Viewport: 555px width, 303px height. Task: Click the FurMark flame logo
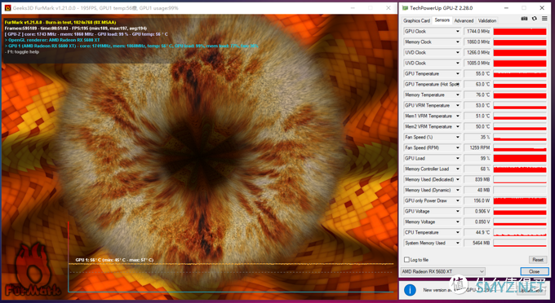33,270
